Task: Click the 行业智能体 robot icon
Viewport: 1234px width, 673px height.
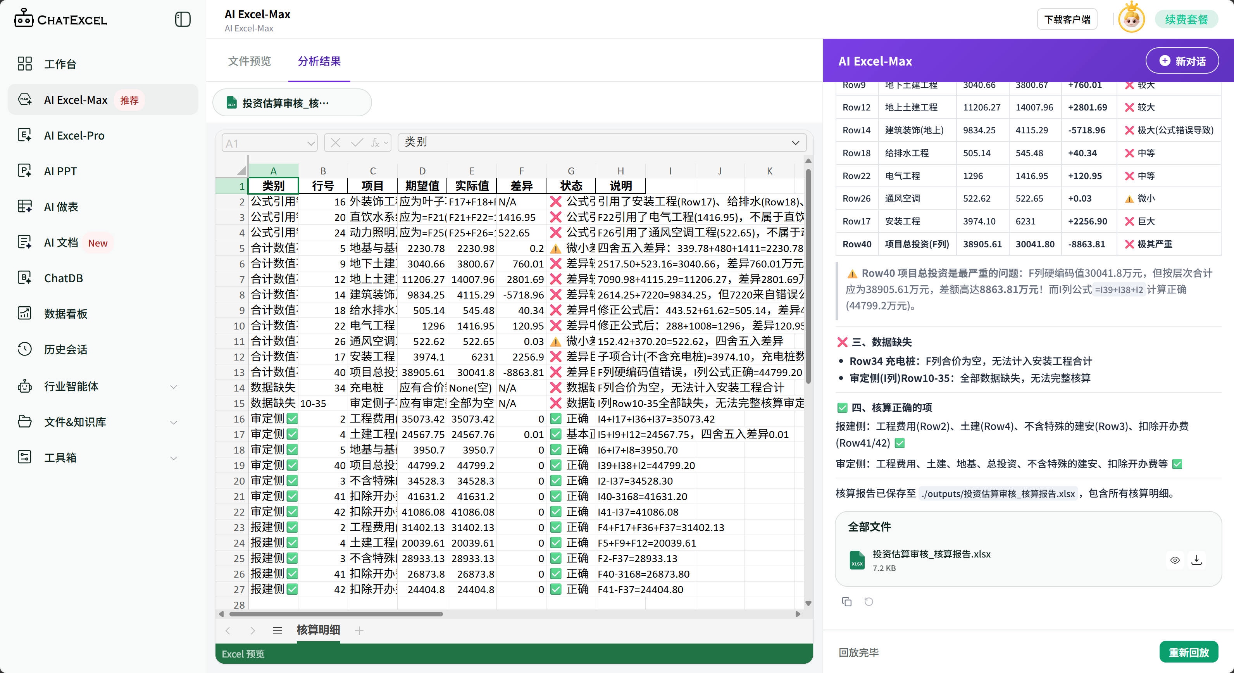Action: click(x=24, y=386)
